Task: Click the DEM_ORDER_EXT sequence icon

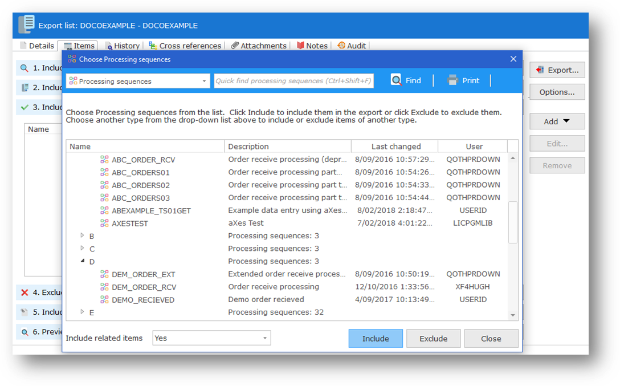Action: point(104,274)
